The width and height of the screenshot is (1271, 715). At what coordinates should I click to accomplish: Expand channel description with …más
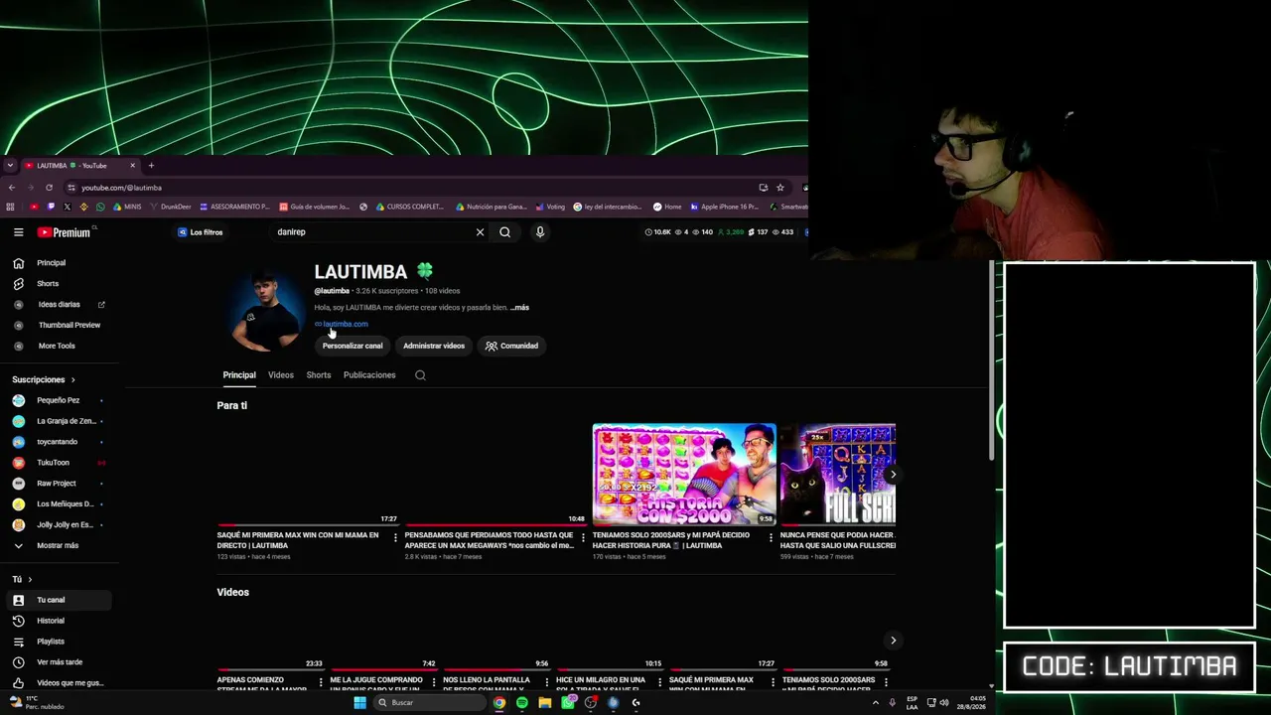pos(519,308)
